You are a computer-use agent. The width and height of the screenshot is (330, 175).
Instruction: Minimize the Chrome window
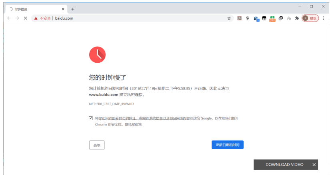click(x=300, y=6)
